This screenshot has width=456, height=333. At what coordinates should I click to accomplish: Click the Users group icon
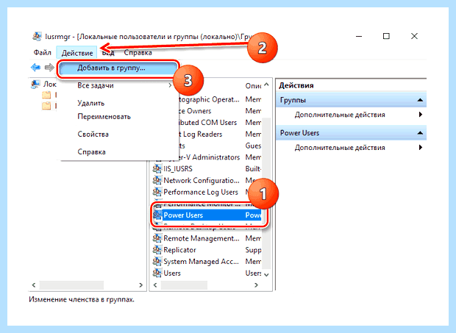click(157, 273)
